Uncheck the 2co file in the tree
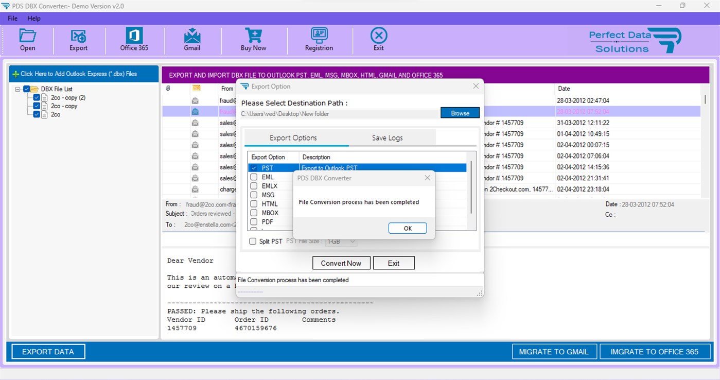Screen dimensions: 720x380 36,114
